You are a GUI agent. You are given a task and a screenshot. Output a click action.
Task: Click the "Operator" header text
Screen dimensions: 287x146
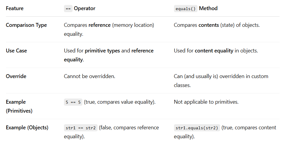(84, 8)
